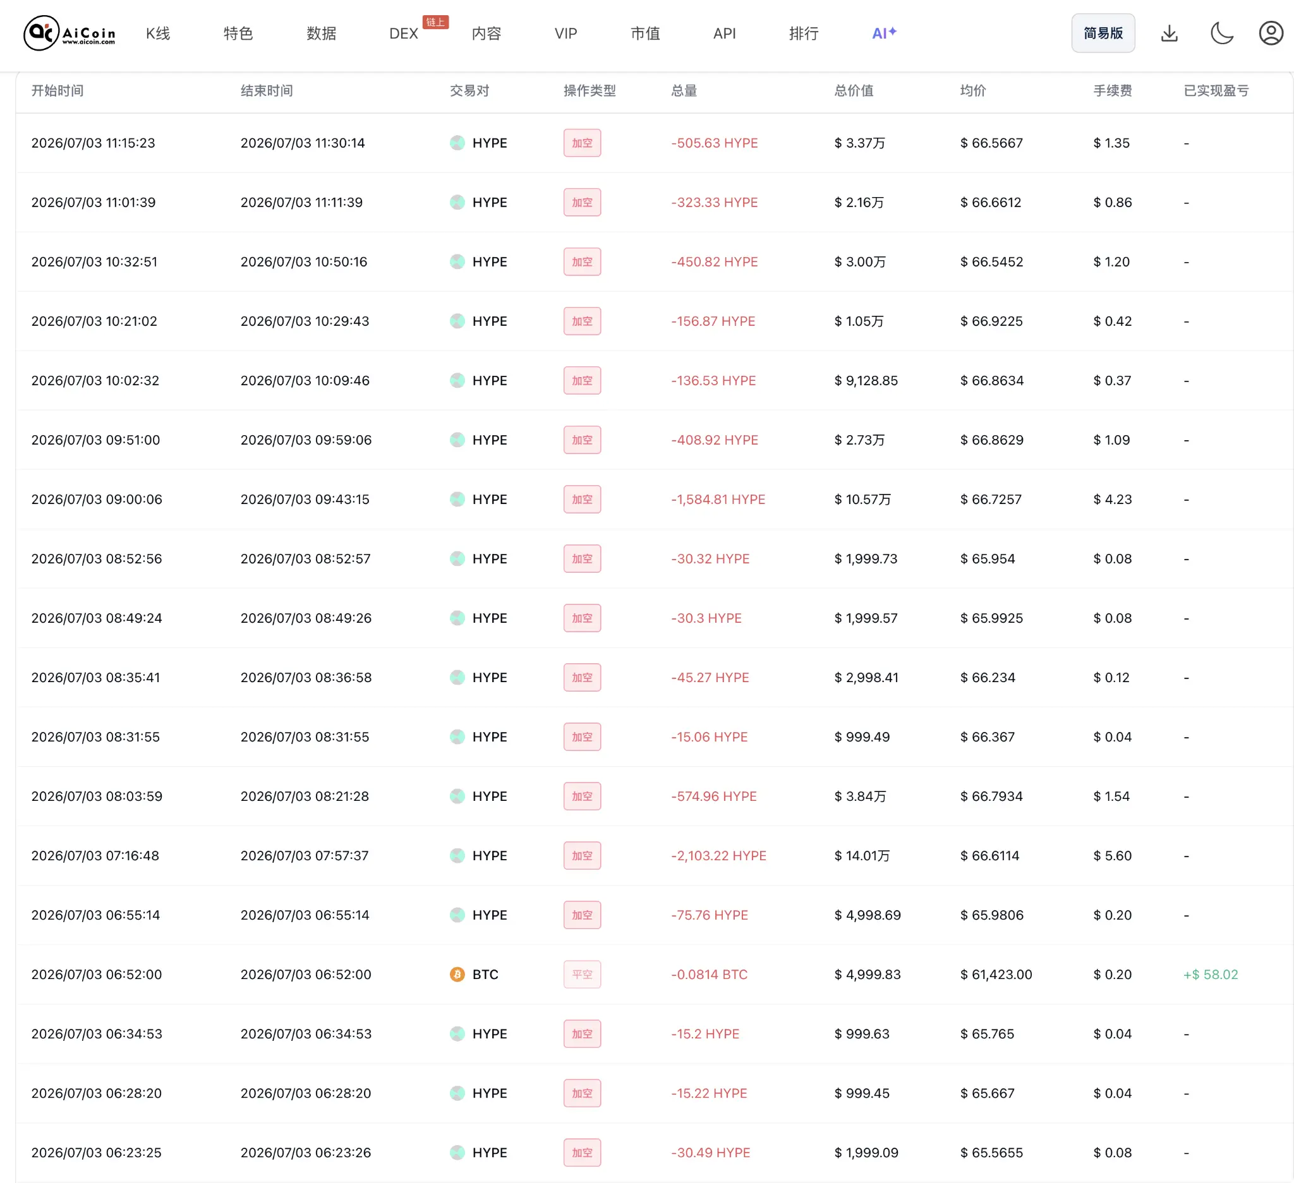The width and height of the screenshot is (1294, 1183).
Task: Open the 市值 menu
Action: tap(645, 33)
